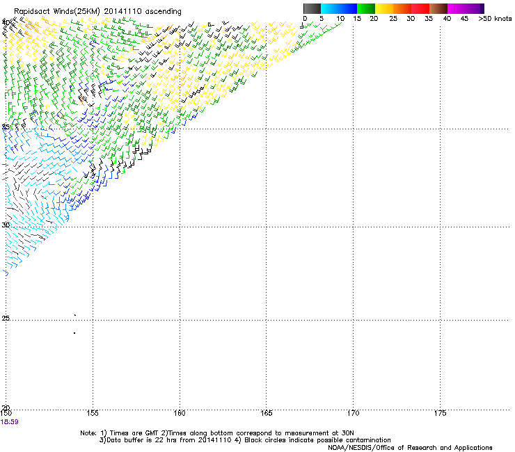The image size is (515, 452).
Task: Click the green 15-20 knots legend swatch
Action: 366,8
